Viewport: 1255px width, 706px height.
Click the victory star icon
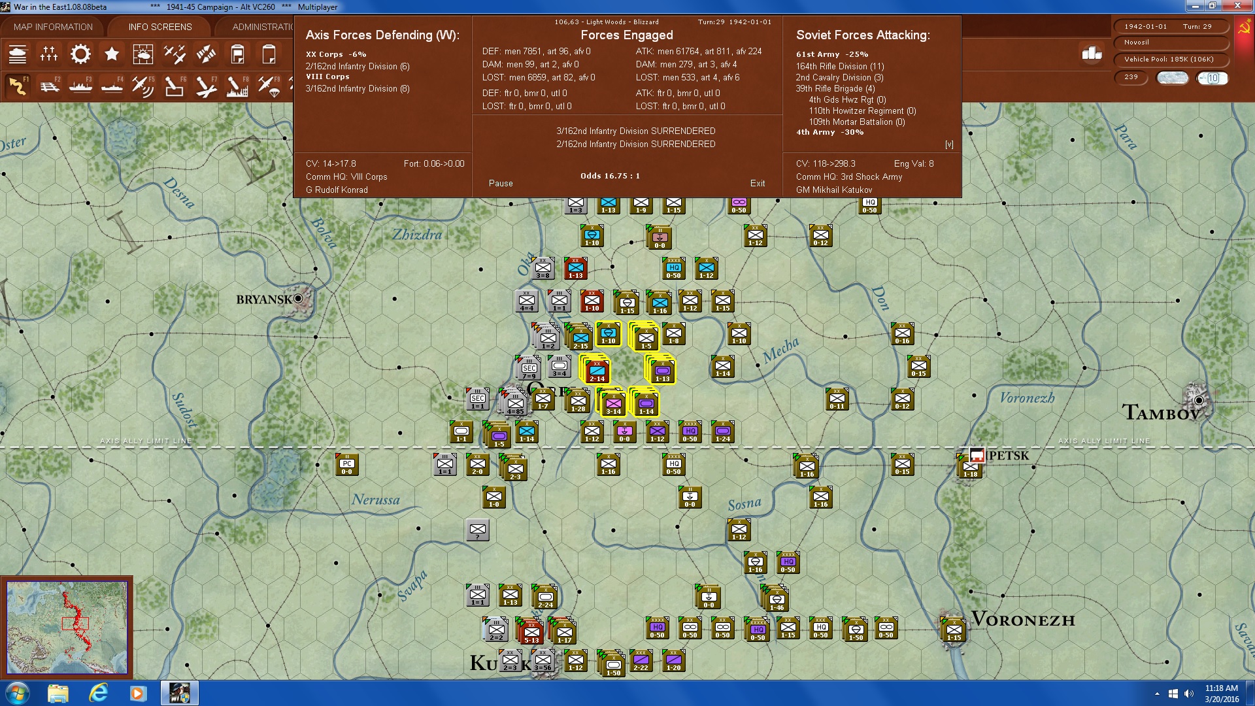coord(112,54)
